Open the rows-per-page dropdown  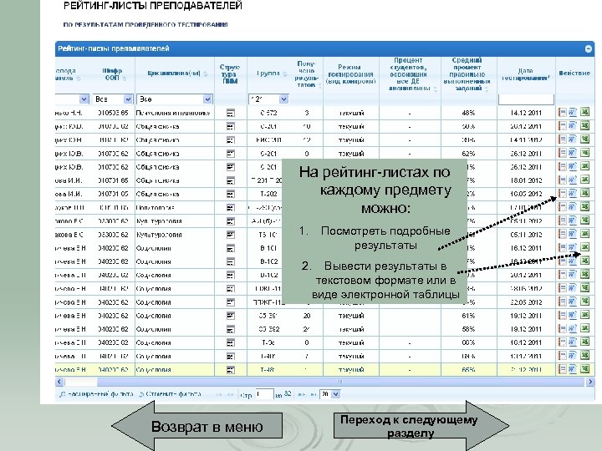(x=335, y=394)
